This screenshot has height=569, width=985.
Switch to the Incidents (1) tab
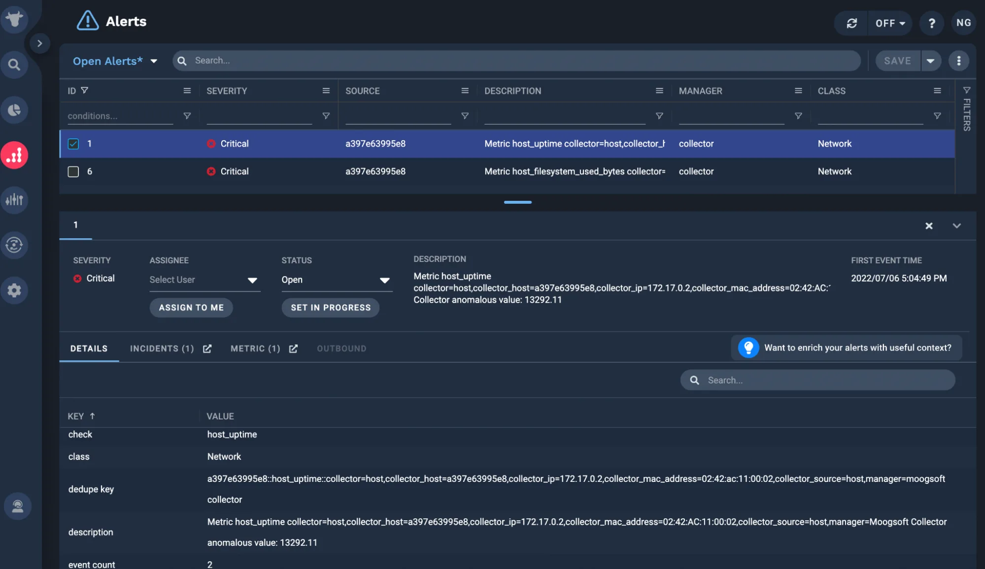click(162, 348)
